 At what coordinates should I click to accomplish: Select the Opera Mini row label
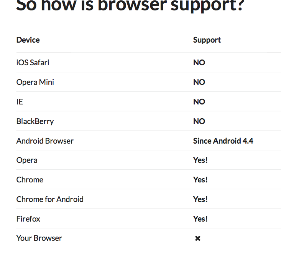point(35,82)
